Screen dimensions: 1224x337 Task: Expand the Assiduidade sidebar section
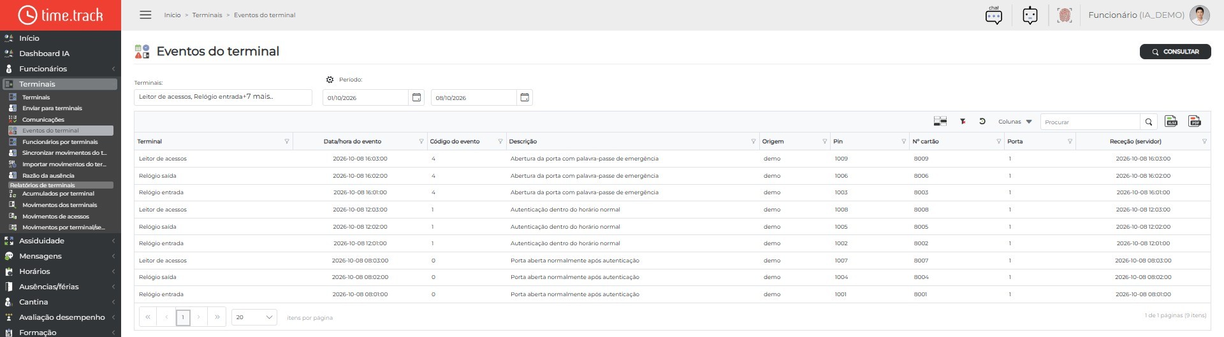tap(61, 241)
